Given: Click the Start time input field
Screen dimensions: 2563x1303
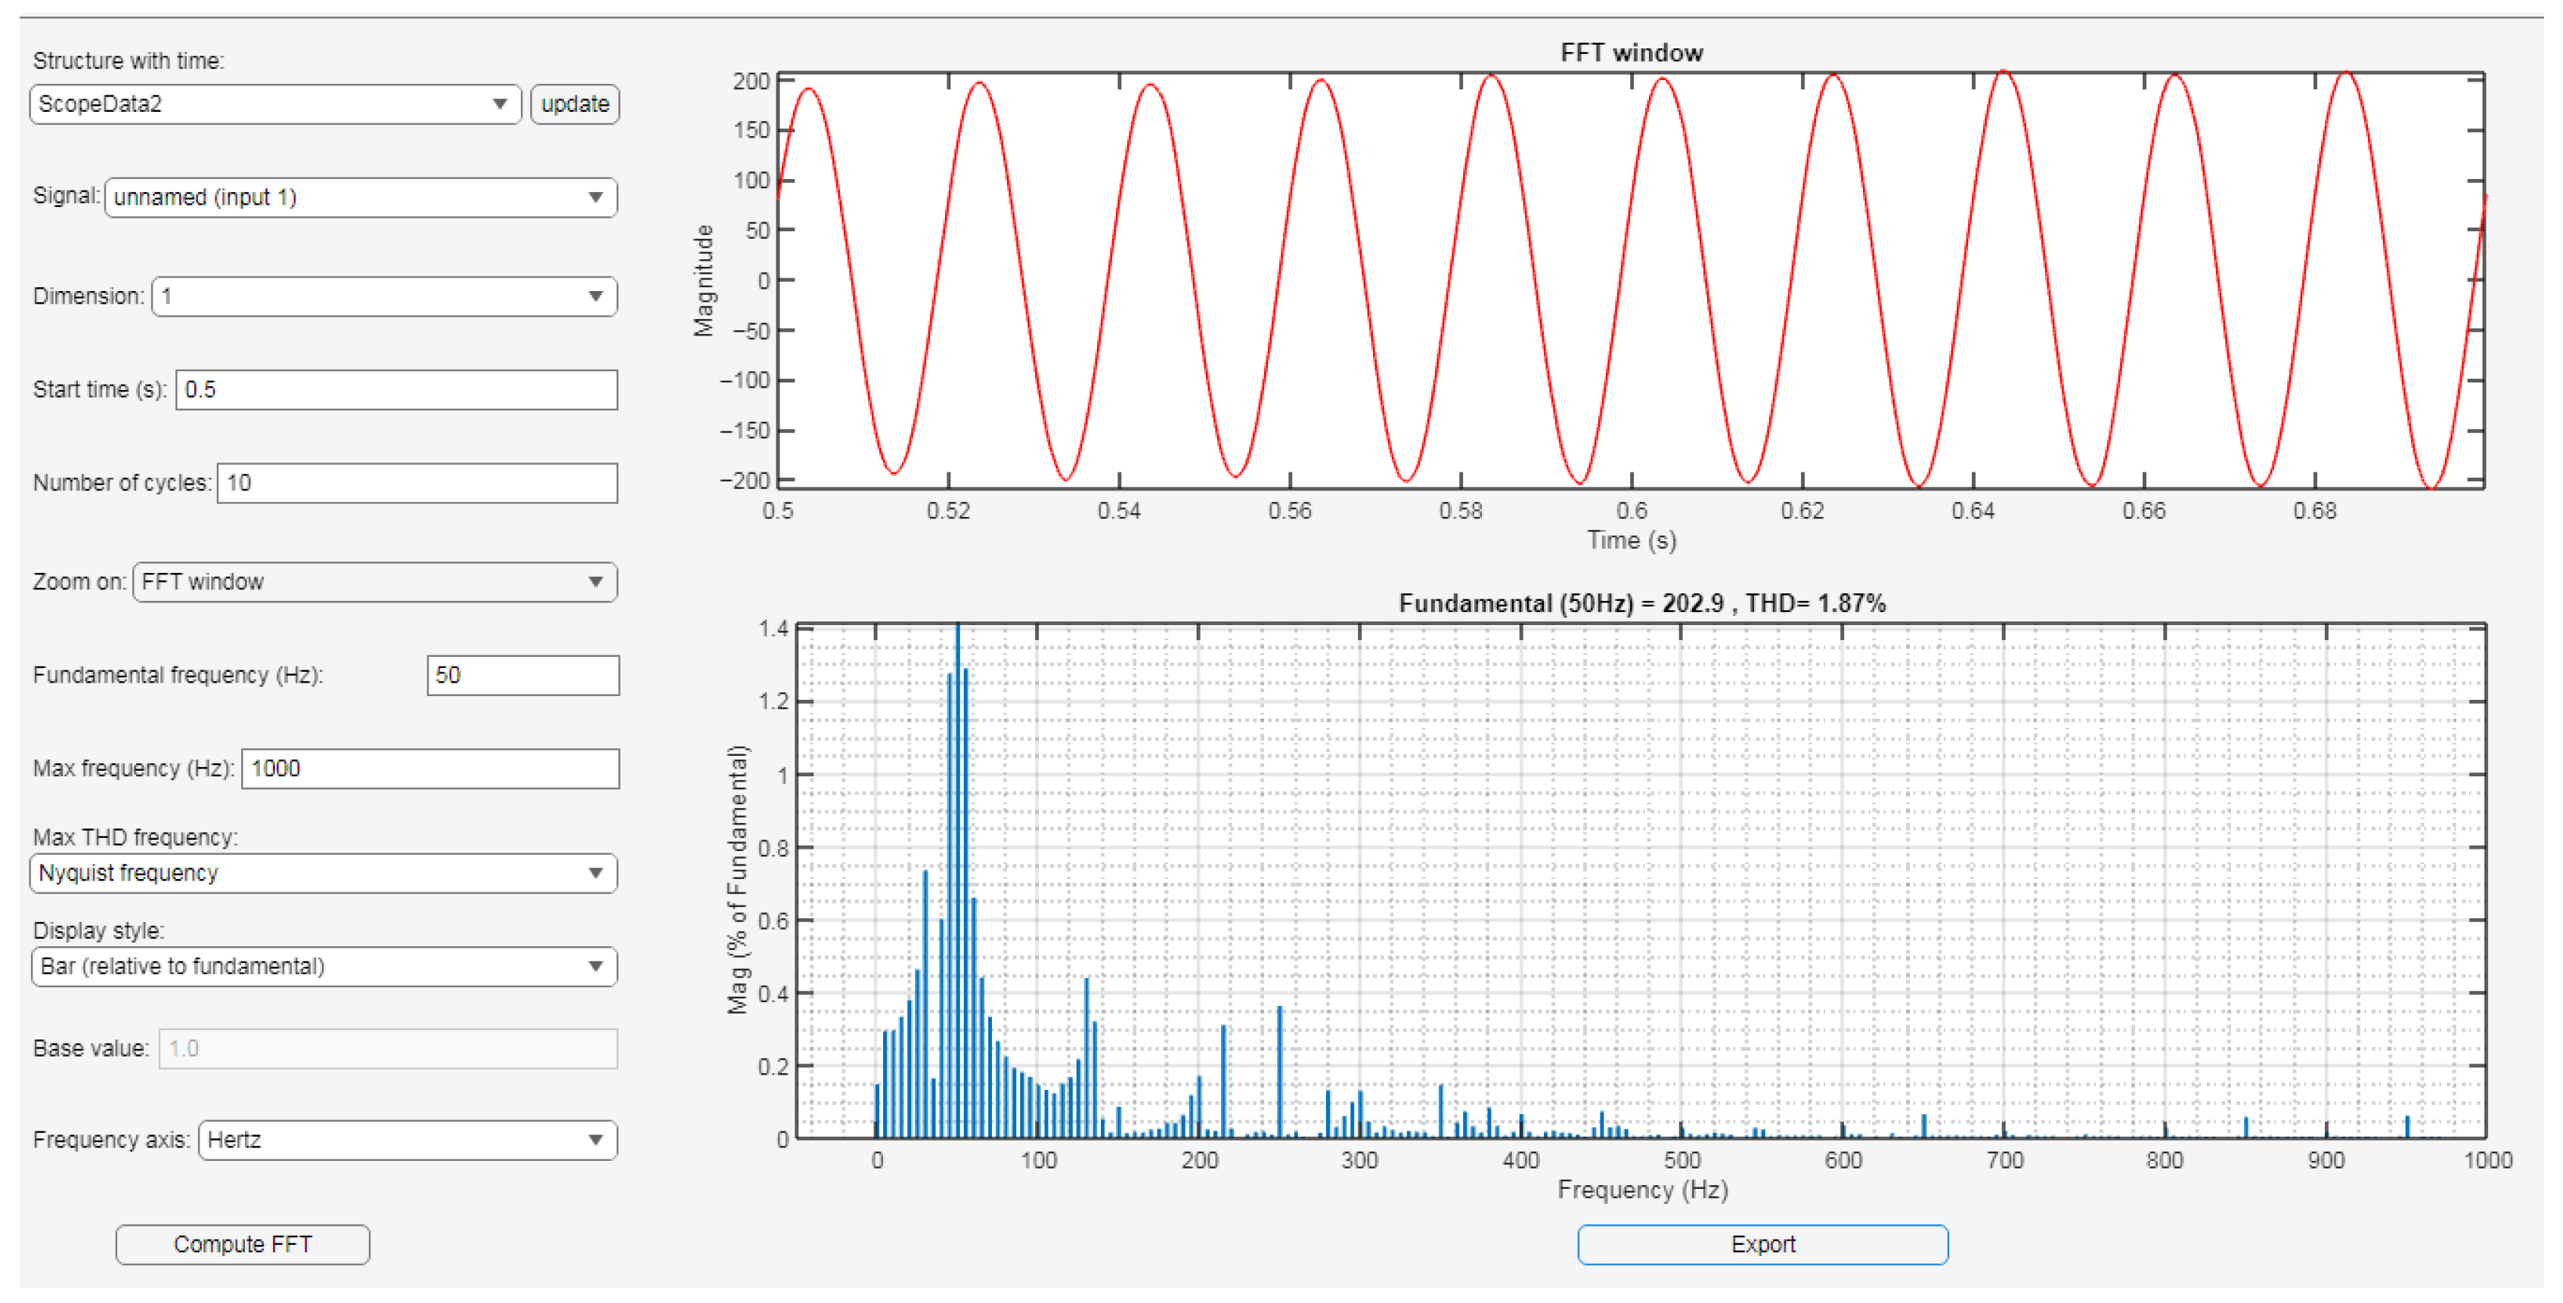Looking at the screenshot, I should tap(396, 390).
